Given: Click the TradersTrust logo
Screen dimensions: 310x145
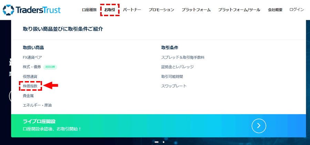Looking at the screenshot, I should 32,10.
